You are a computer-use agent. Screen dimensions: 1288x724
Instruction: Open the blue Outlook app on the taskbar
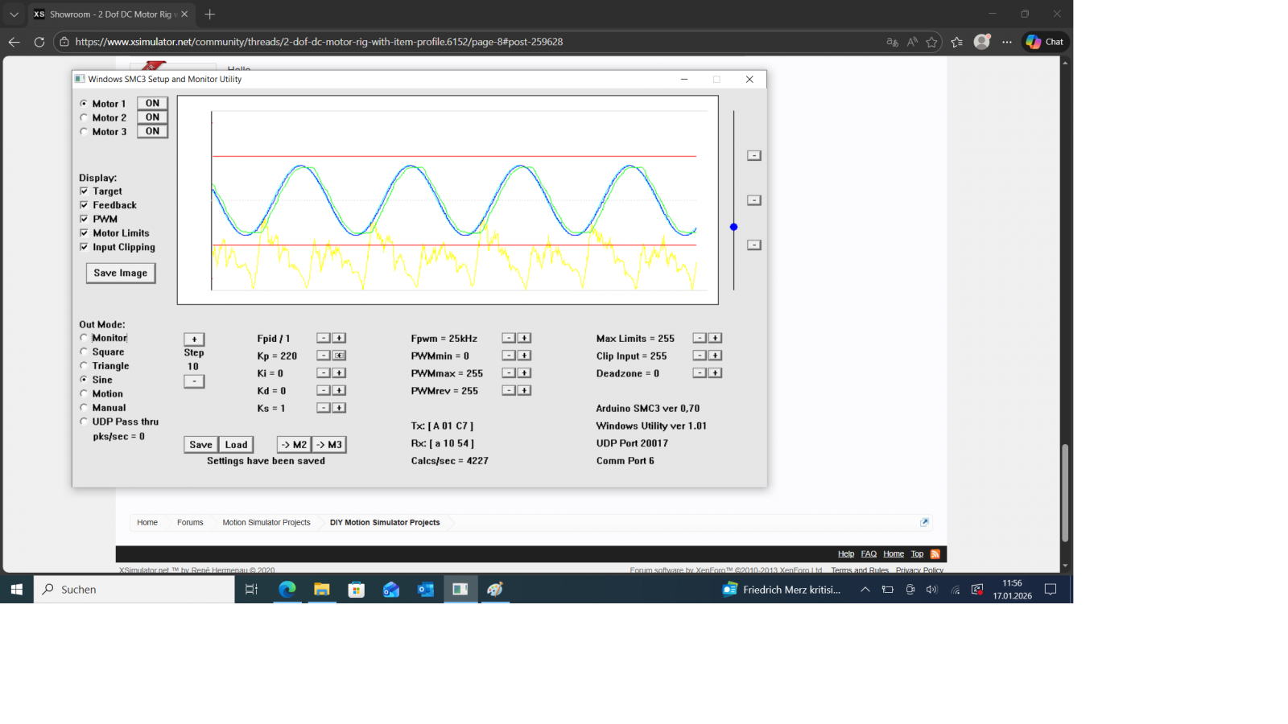(x=425, y=590)
